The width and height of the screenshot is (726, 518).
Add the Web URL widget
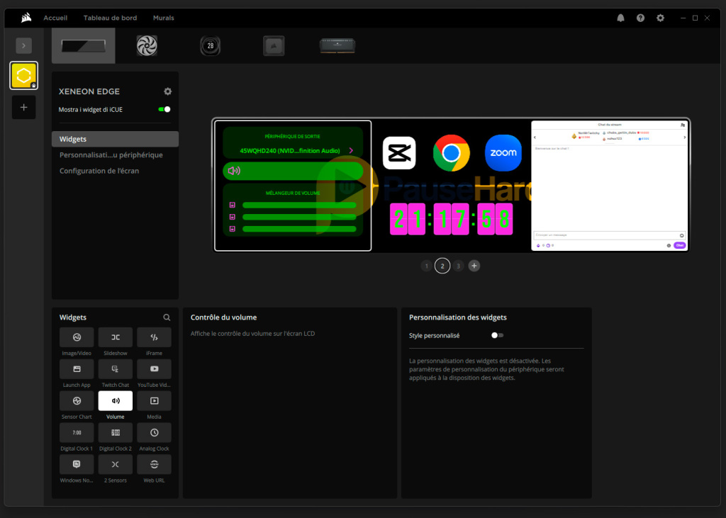tap(154, 465)
